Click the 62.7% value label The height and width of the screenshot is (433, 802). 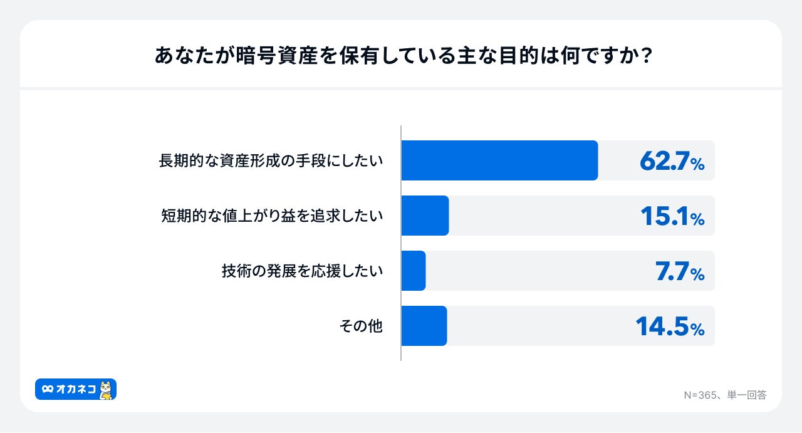point(672,162)
